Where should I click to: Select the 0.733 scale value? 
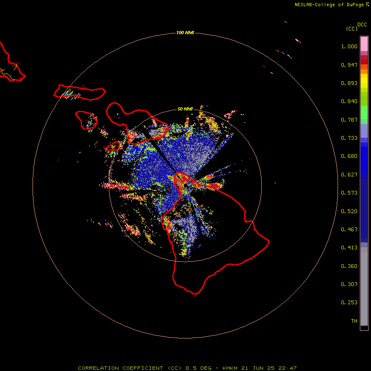349,138
